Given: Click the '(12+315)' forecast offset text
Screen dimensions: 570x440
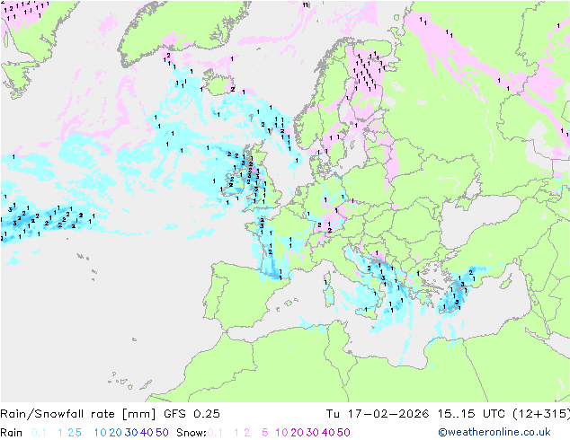Looking at the screenshot, I should pyautogui.click(x=541, y=413).
